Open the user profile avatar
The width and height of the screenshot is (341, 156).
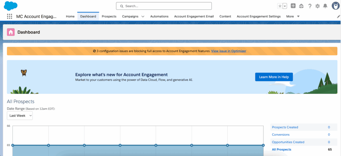[x=336, y=6]
